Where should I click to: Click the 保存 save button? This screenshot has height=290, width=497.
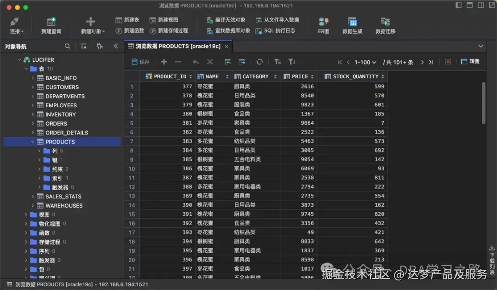point(140,62)
